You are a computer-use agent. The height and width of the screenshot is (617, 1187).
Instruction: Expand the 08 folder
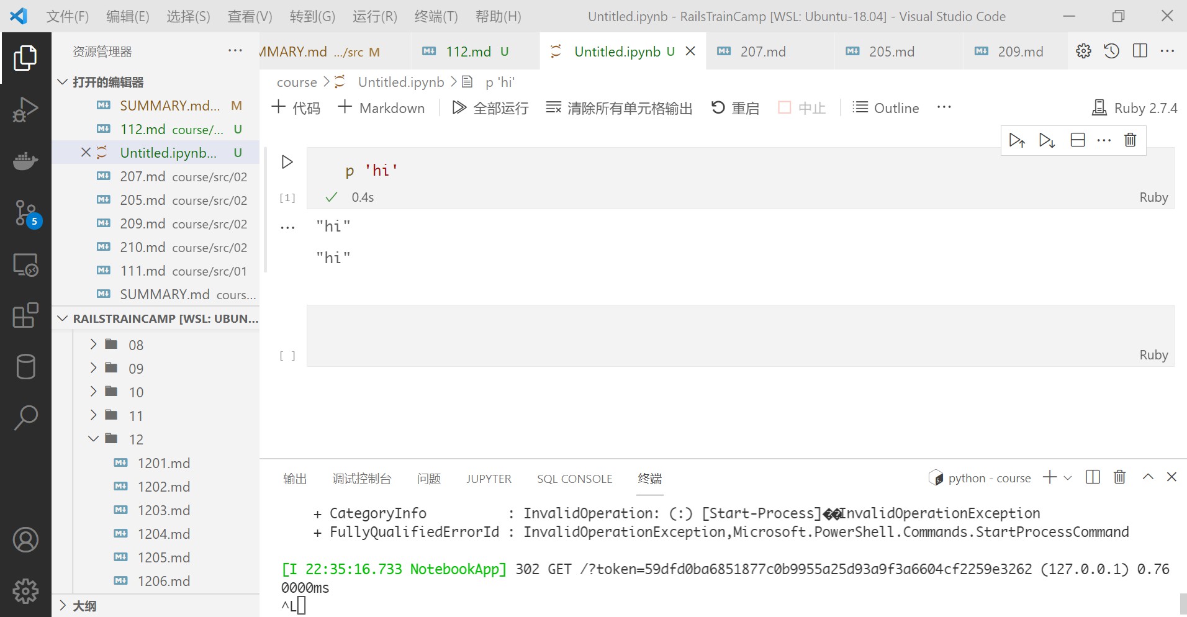pyautogui.click(x=93, y=345)
